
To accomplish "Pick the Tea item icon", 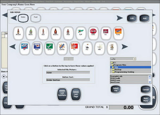I will pos(87,48).
